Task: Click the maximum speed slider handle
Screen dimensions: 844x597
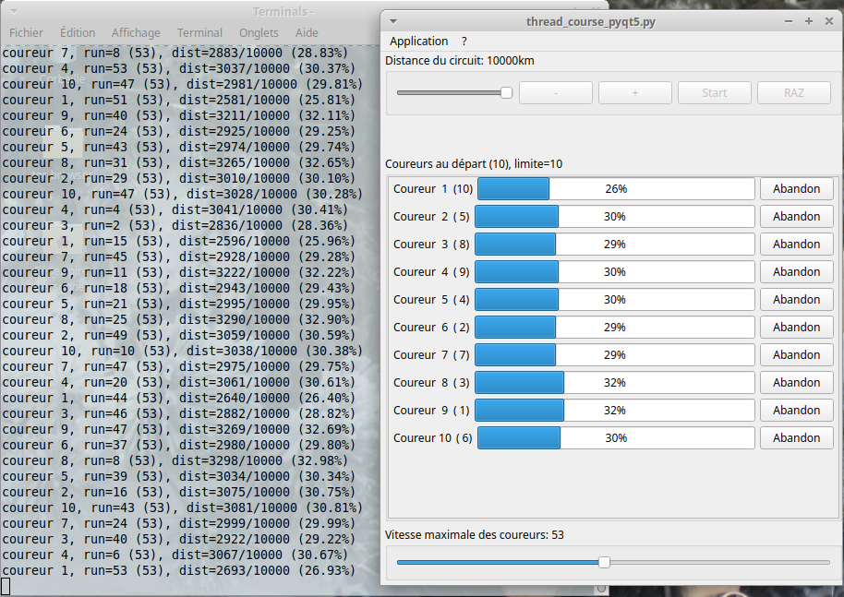Action: click(604, 562)
